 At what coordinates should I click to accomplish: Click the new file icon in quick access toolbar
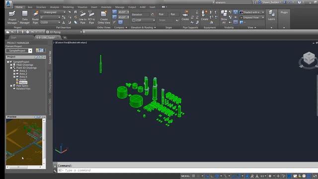point(8,32)
